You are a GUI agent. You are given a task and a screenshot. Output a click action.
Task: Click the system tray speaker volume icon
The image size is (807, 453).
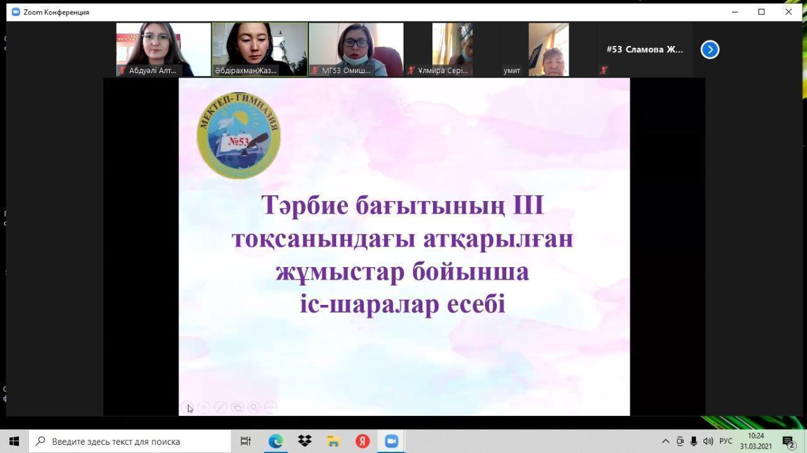[x=708, y=442]
